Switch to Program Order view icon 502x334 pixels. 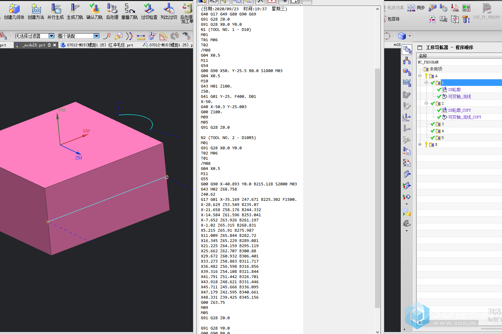(x=407, y=50)
